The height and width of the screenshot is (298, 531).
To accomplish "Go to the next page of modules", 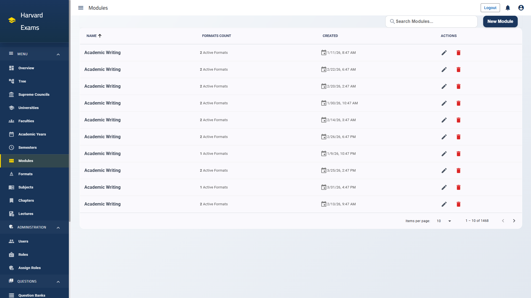I will 514,221.
